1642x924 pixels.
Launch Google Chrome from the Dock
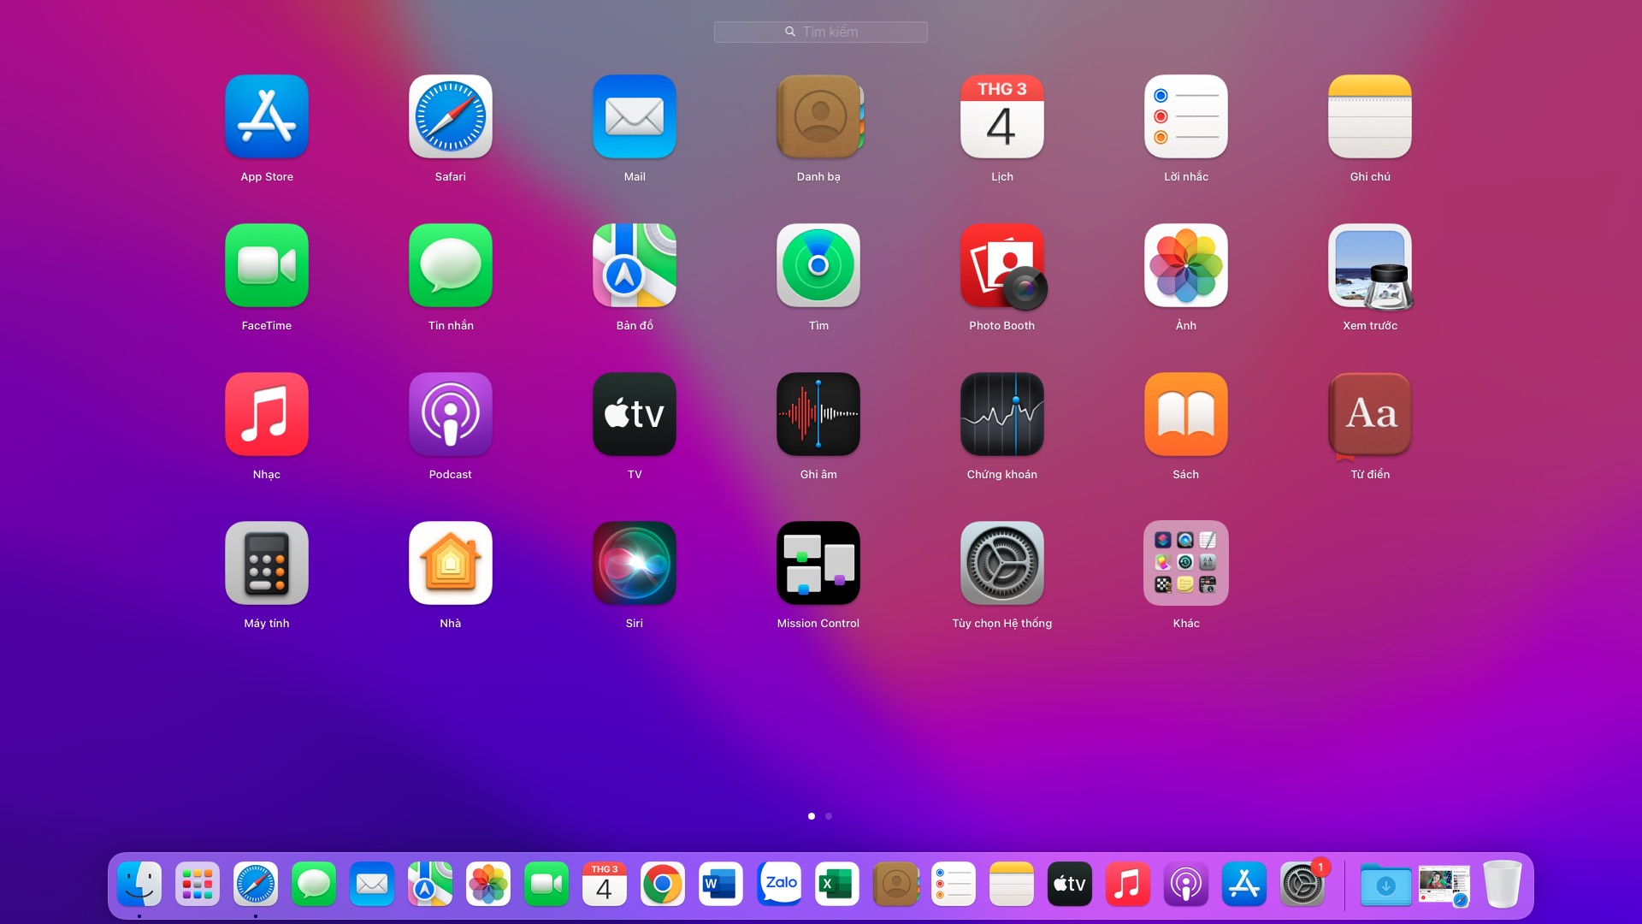pos(663,884)
